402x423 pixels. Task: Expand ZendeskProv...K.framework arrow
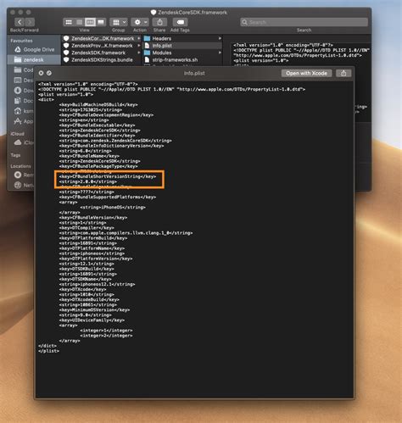(138, 46)
